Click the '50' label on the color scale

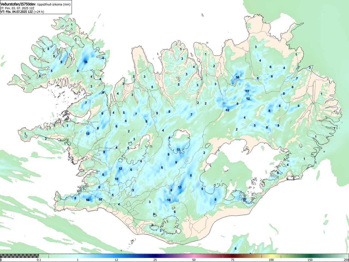194,260
